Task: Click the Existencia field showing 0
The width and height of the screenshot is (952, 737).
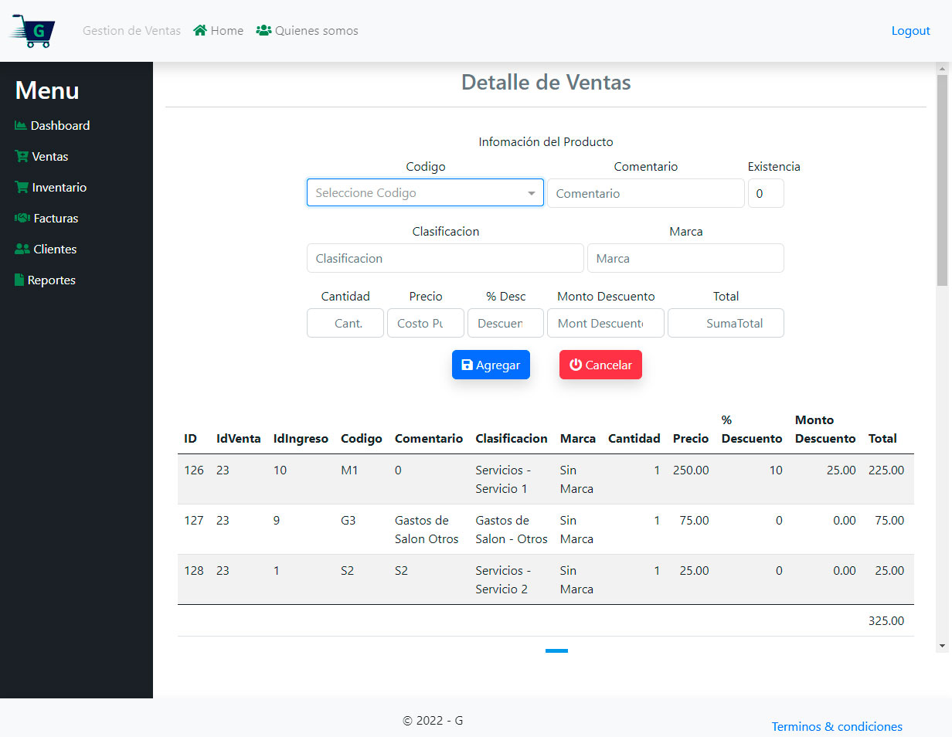Action: click(766, 193)
